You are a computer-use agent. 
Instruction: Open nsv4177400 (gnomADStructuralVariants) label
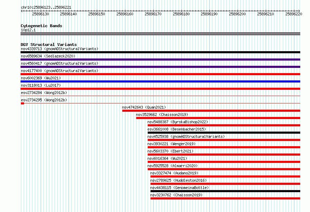click(x=60, y=71)
